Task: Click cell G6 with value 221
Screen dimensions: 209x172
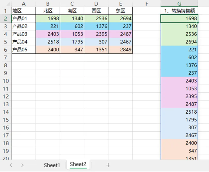Action: click(x=179, y=50)
